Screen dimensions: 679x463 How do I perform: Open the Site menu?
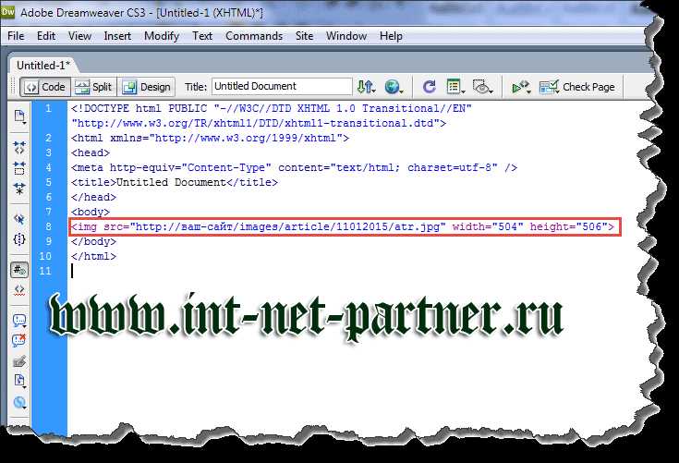[x=304, y=36]
